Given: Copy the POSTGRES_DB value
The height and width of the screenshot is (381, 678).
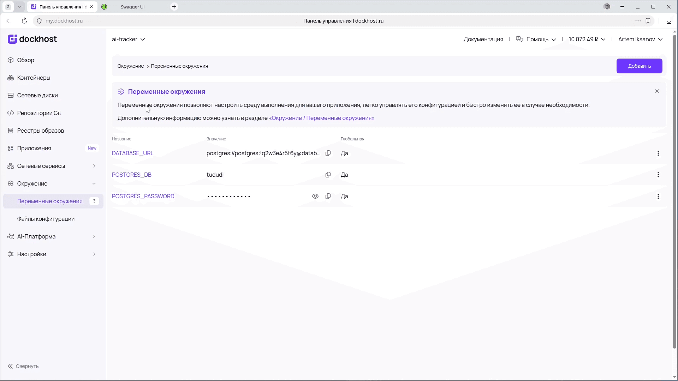Looking at the screenshot, I should pos(328,175).
